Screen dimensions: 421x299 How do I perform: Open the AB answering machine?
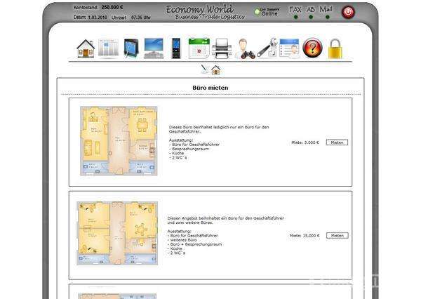311,11
